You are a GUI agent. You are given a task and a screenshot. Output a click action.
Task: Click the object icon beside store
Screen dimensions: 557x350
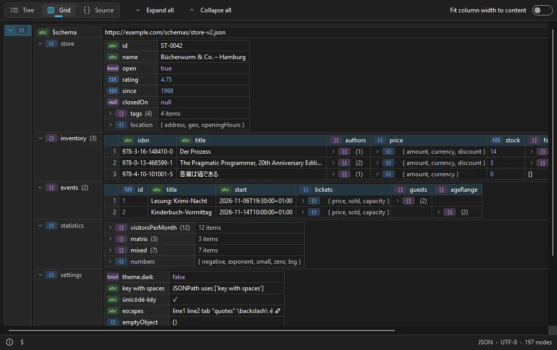pos(51,44)
